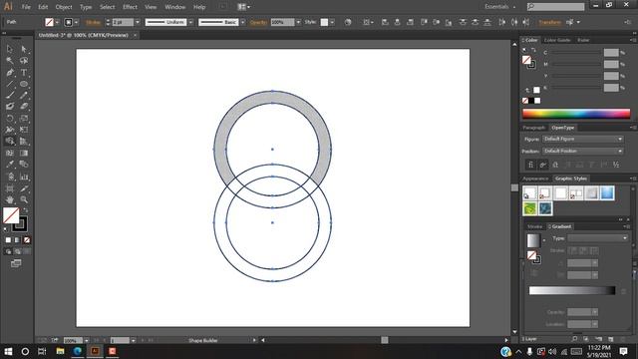Toggle Contextual Alternates in OpenType panel
Image resolution: width=638 pixels, height=359 pixels.
pos(542,165)
